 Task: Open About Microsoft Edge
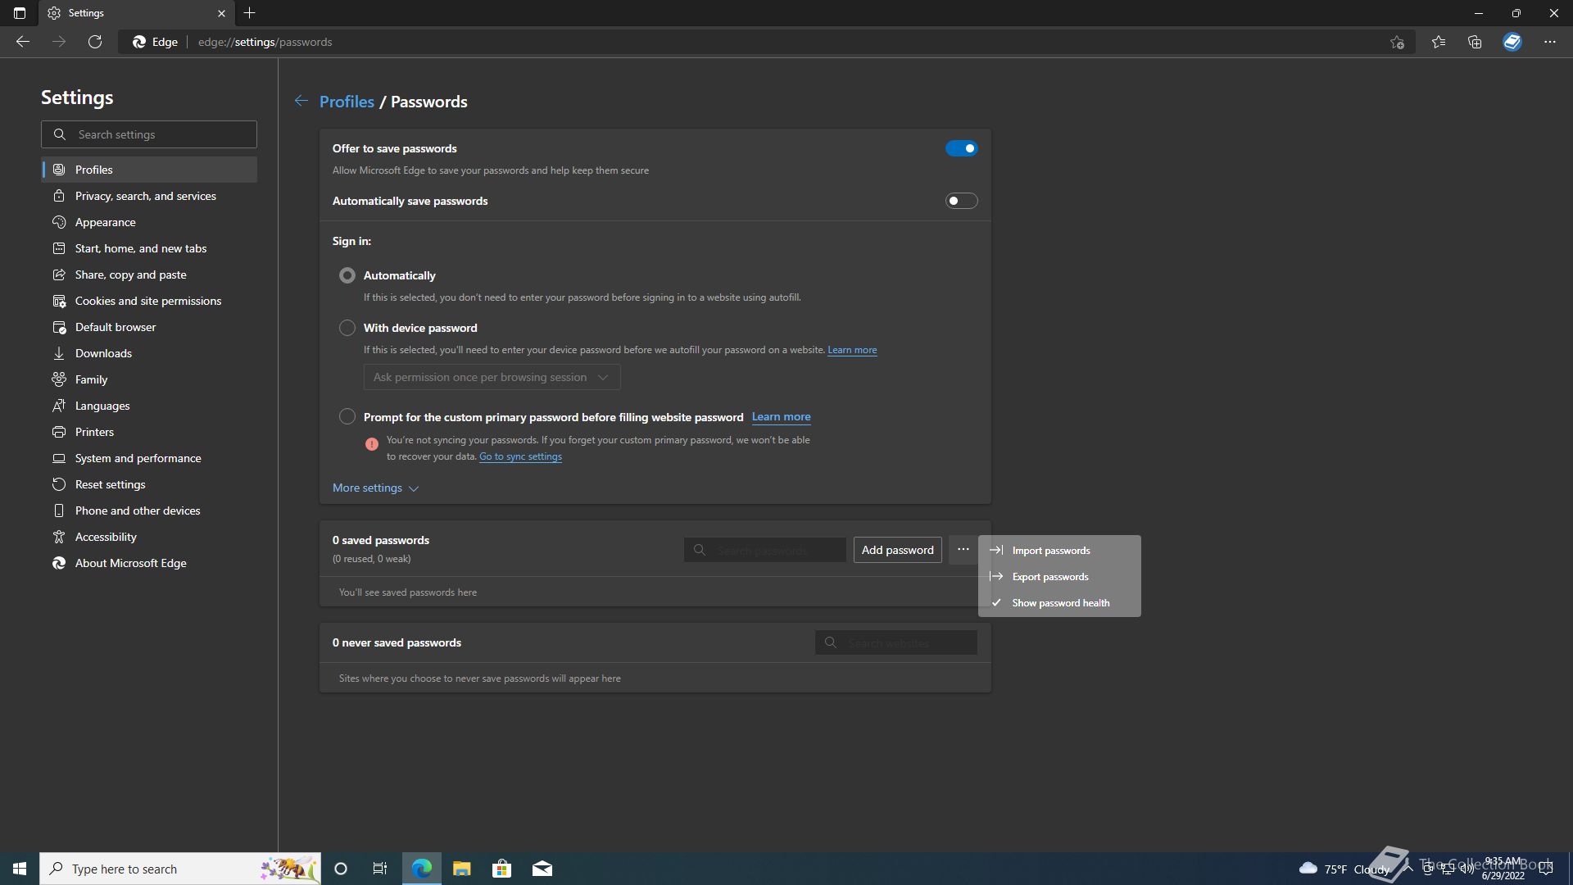point(149,563)
